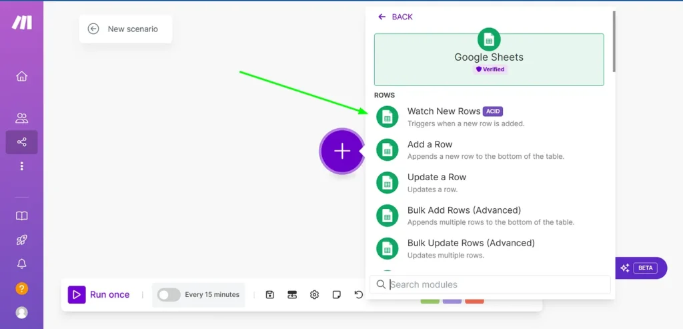Viewport: 683px width, 329px height.
Task: Open the three-dot More menu in the sidebar
Action: pos(22,166)
